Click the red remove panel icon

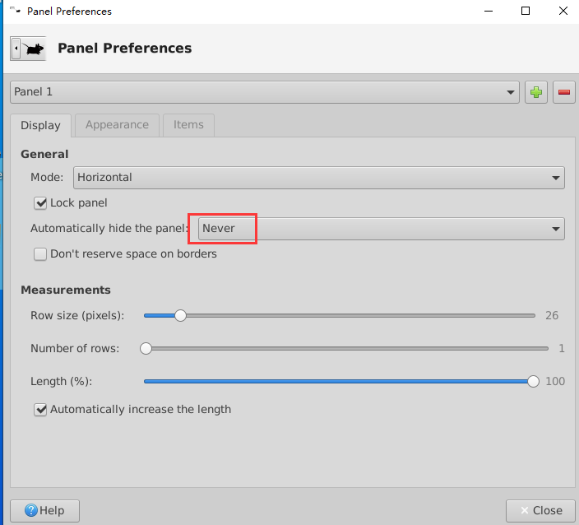(x=564, y=92)
